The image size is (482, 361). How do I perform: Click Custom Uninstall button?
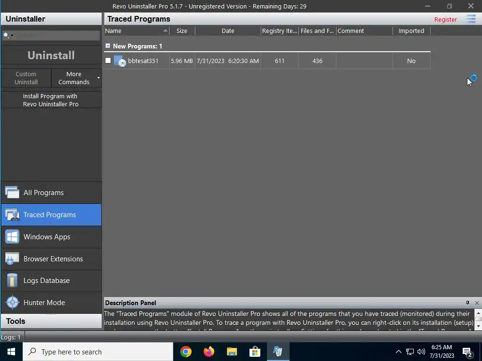coord(26,78)
